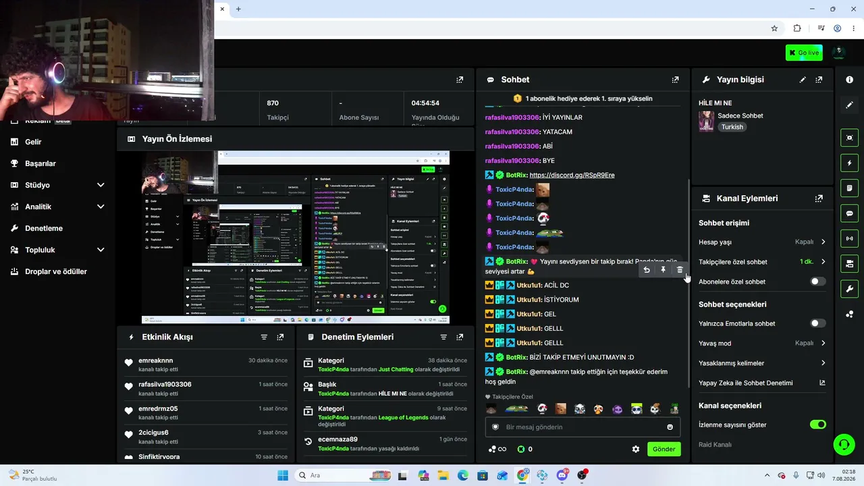Screen dimensions: 864x486
Task: Click the three-dots bubbles icon in right sidebar
Action: coord(849,314)
